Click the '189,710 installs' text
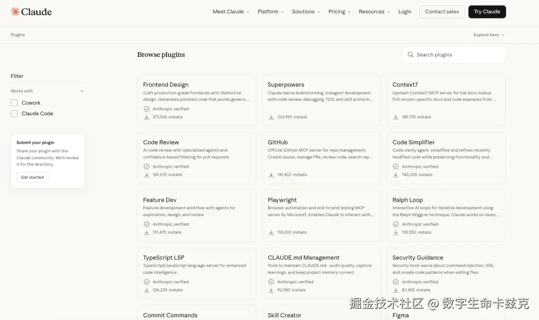Screen dimensions: 539x320 click(416, 117)
